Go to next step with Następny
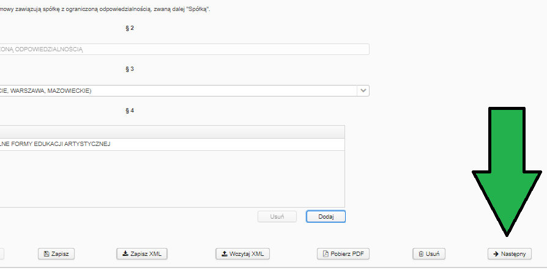This screenshot has width=547, height=273. tap(509, 254)
